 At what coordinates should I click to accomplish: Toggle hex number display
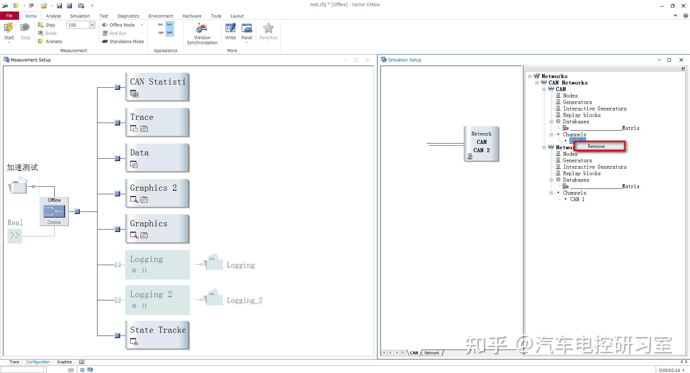tap(169, 24)
